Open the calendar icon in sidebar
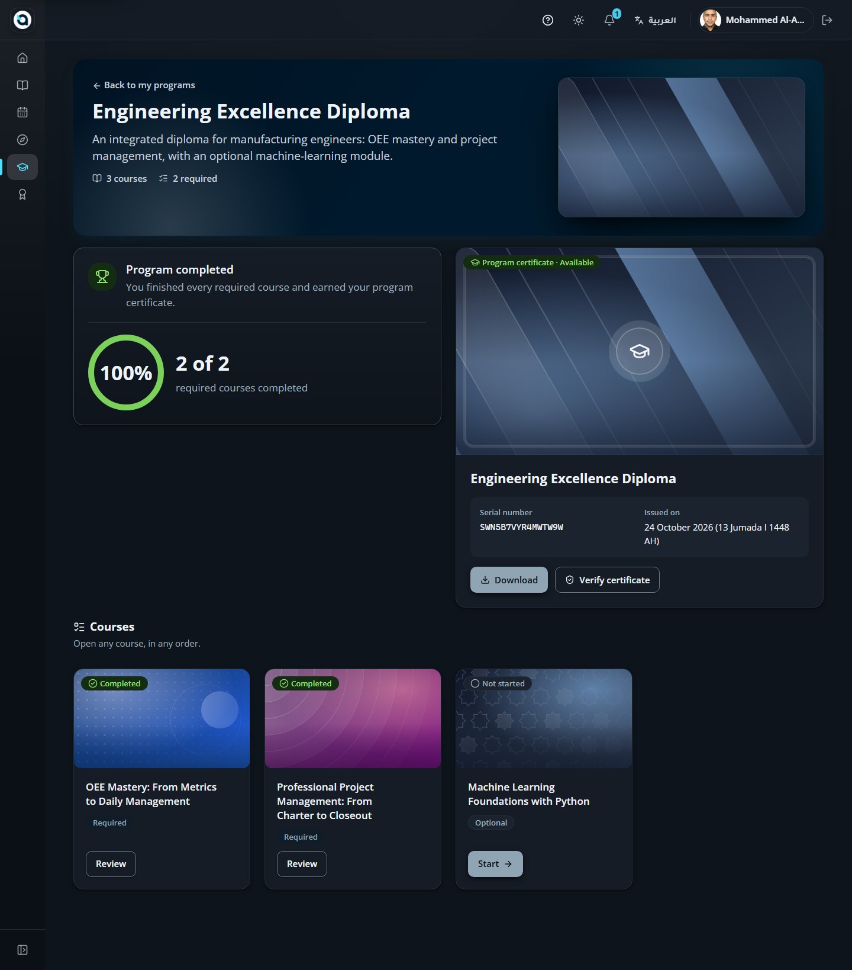The width and height of the screenshot is (852, 970). coord(22,113)
